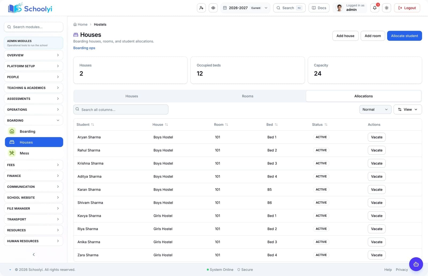
Task: Switch to the Houses tab
Action: (x=132, y=96)
